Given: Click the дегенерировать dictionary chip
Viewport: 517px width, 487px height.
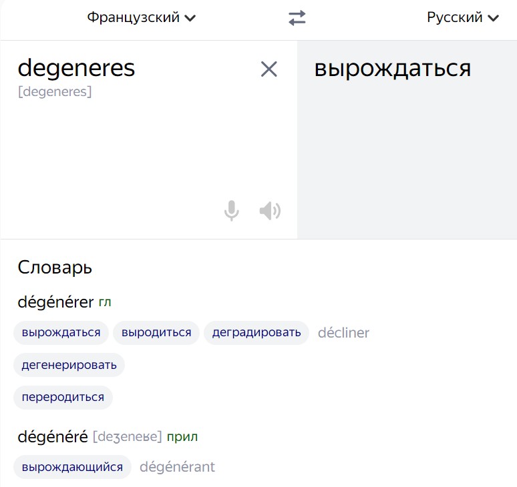Looking at the screenshot, I should (69, 365).
